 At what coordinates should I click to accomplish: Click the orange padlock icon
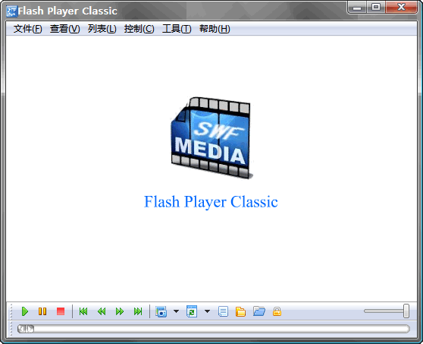coord(277,311)
